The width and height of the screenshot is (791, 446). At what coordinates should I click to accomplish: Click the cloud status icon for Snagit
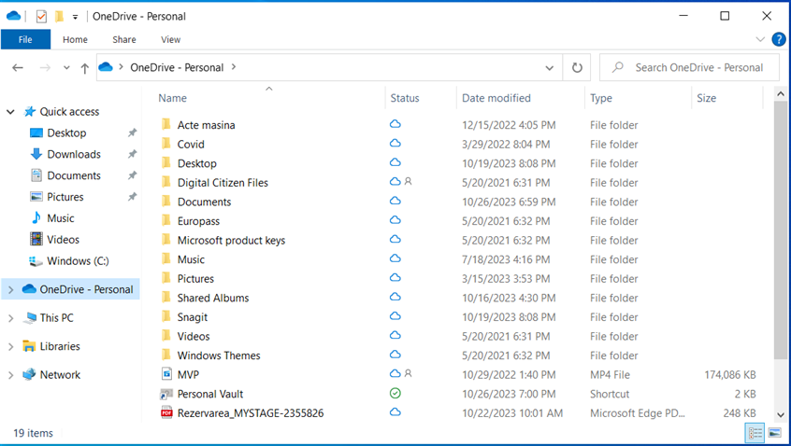[x=395, y=316]
